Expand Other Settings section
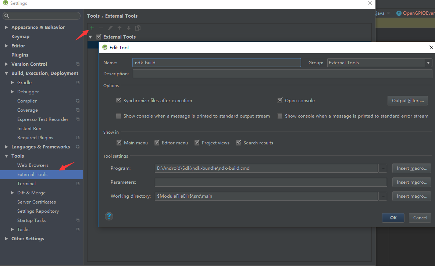The image size is (435, 266). (6, 238)
